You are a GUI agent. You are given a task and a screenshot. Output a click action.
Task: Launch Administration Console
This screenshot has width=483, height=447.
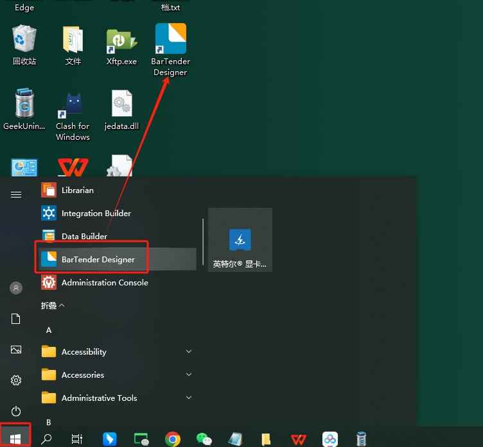click(116, 282)
